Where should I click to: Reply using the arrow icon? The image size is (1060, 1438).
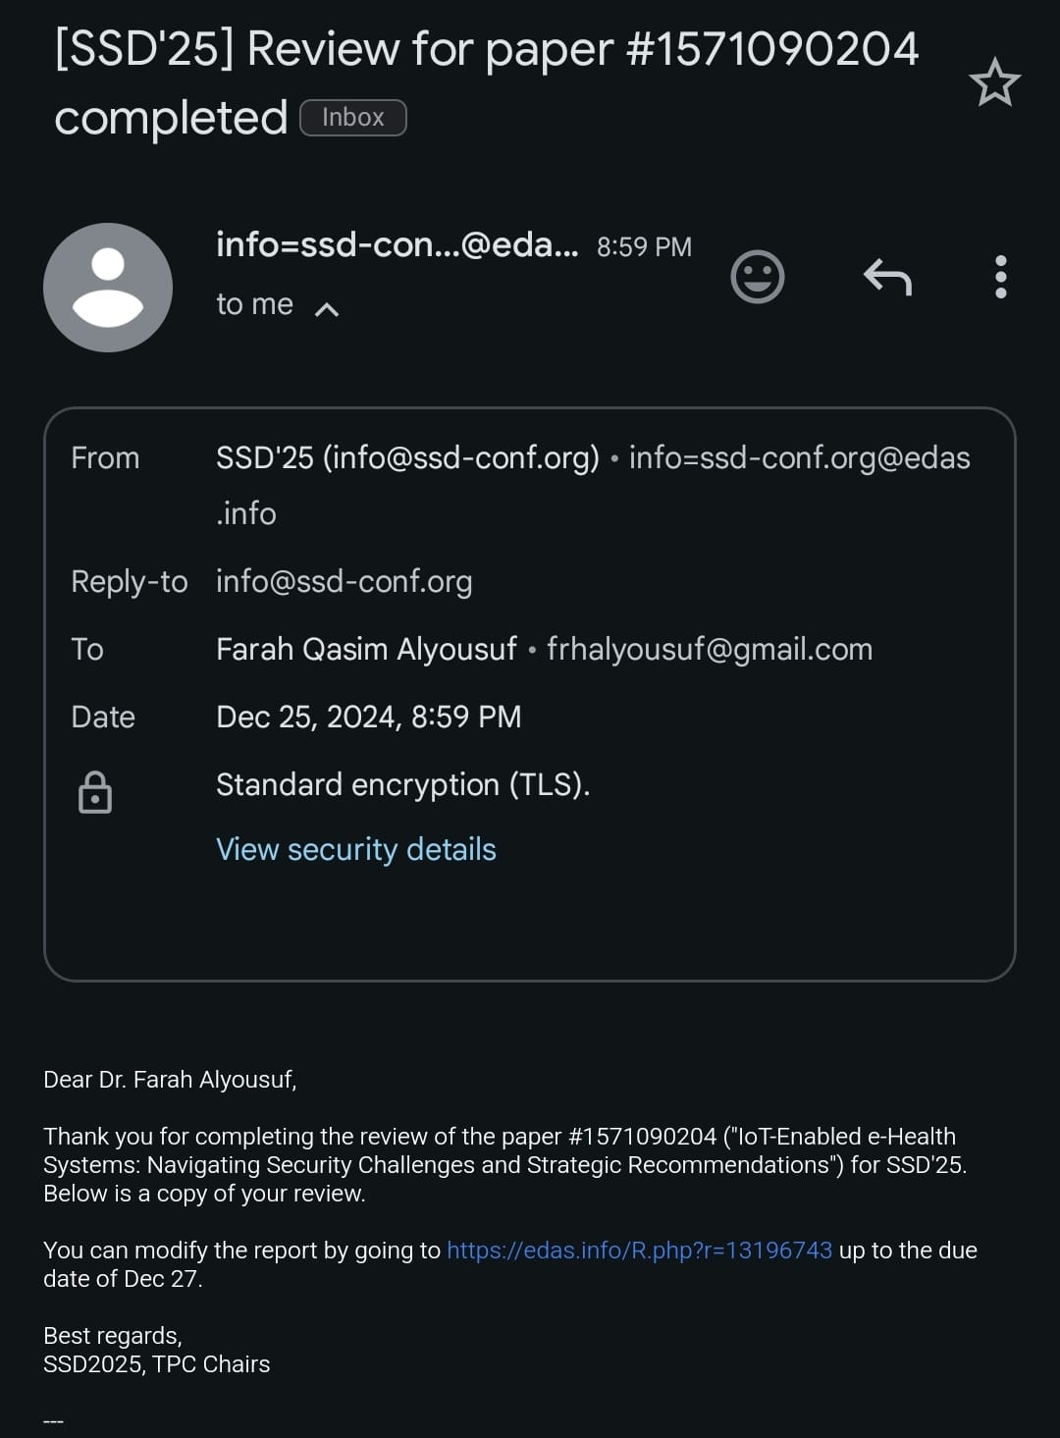(x=887, y=277)
